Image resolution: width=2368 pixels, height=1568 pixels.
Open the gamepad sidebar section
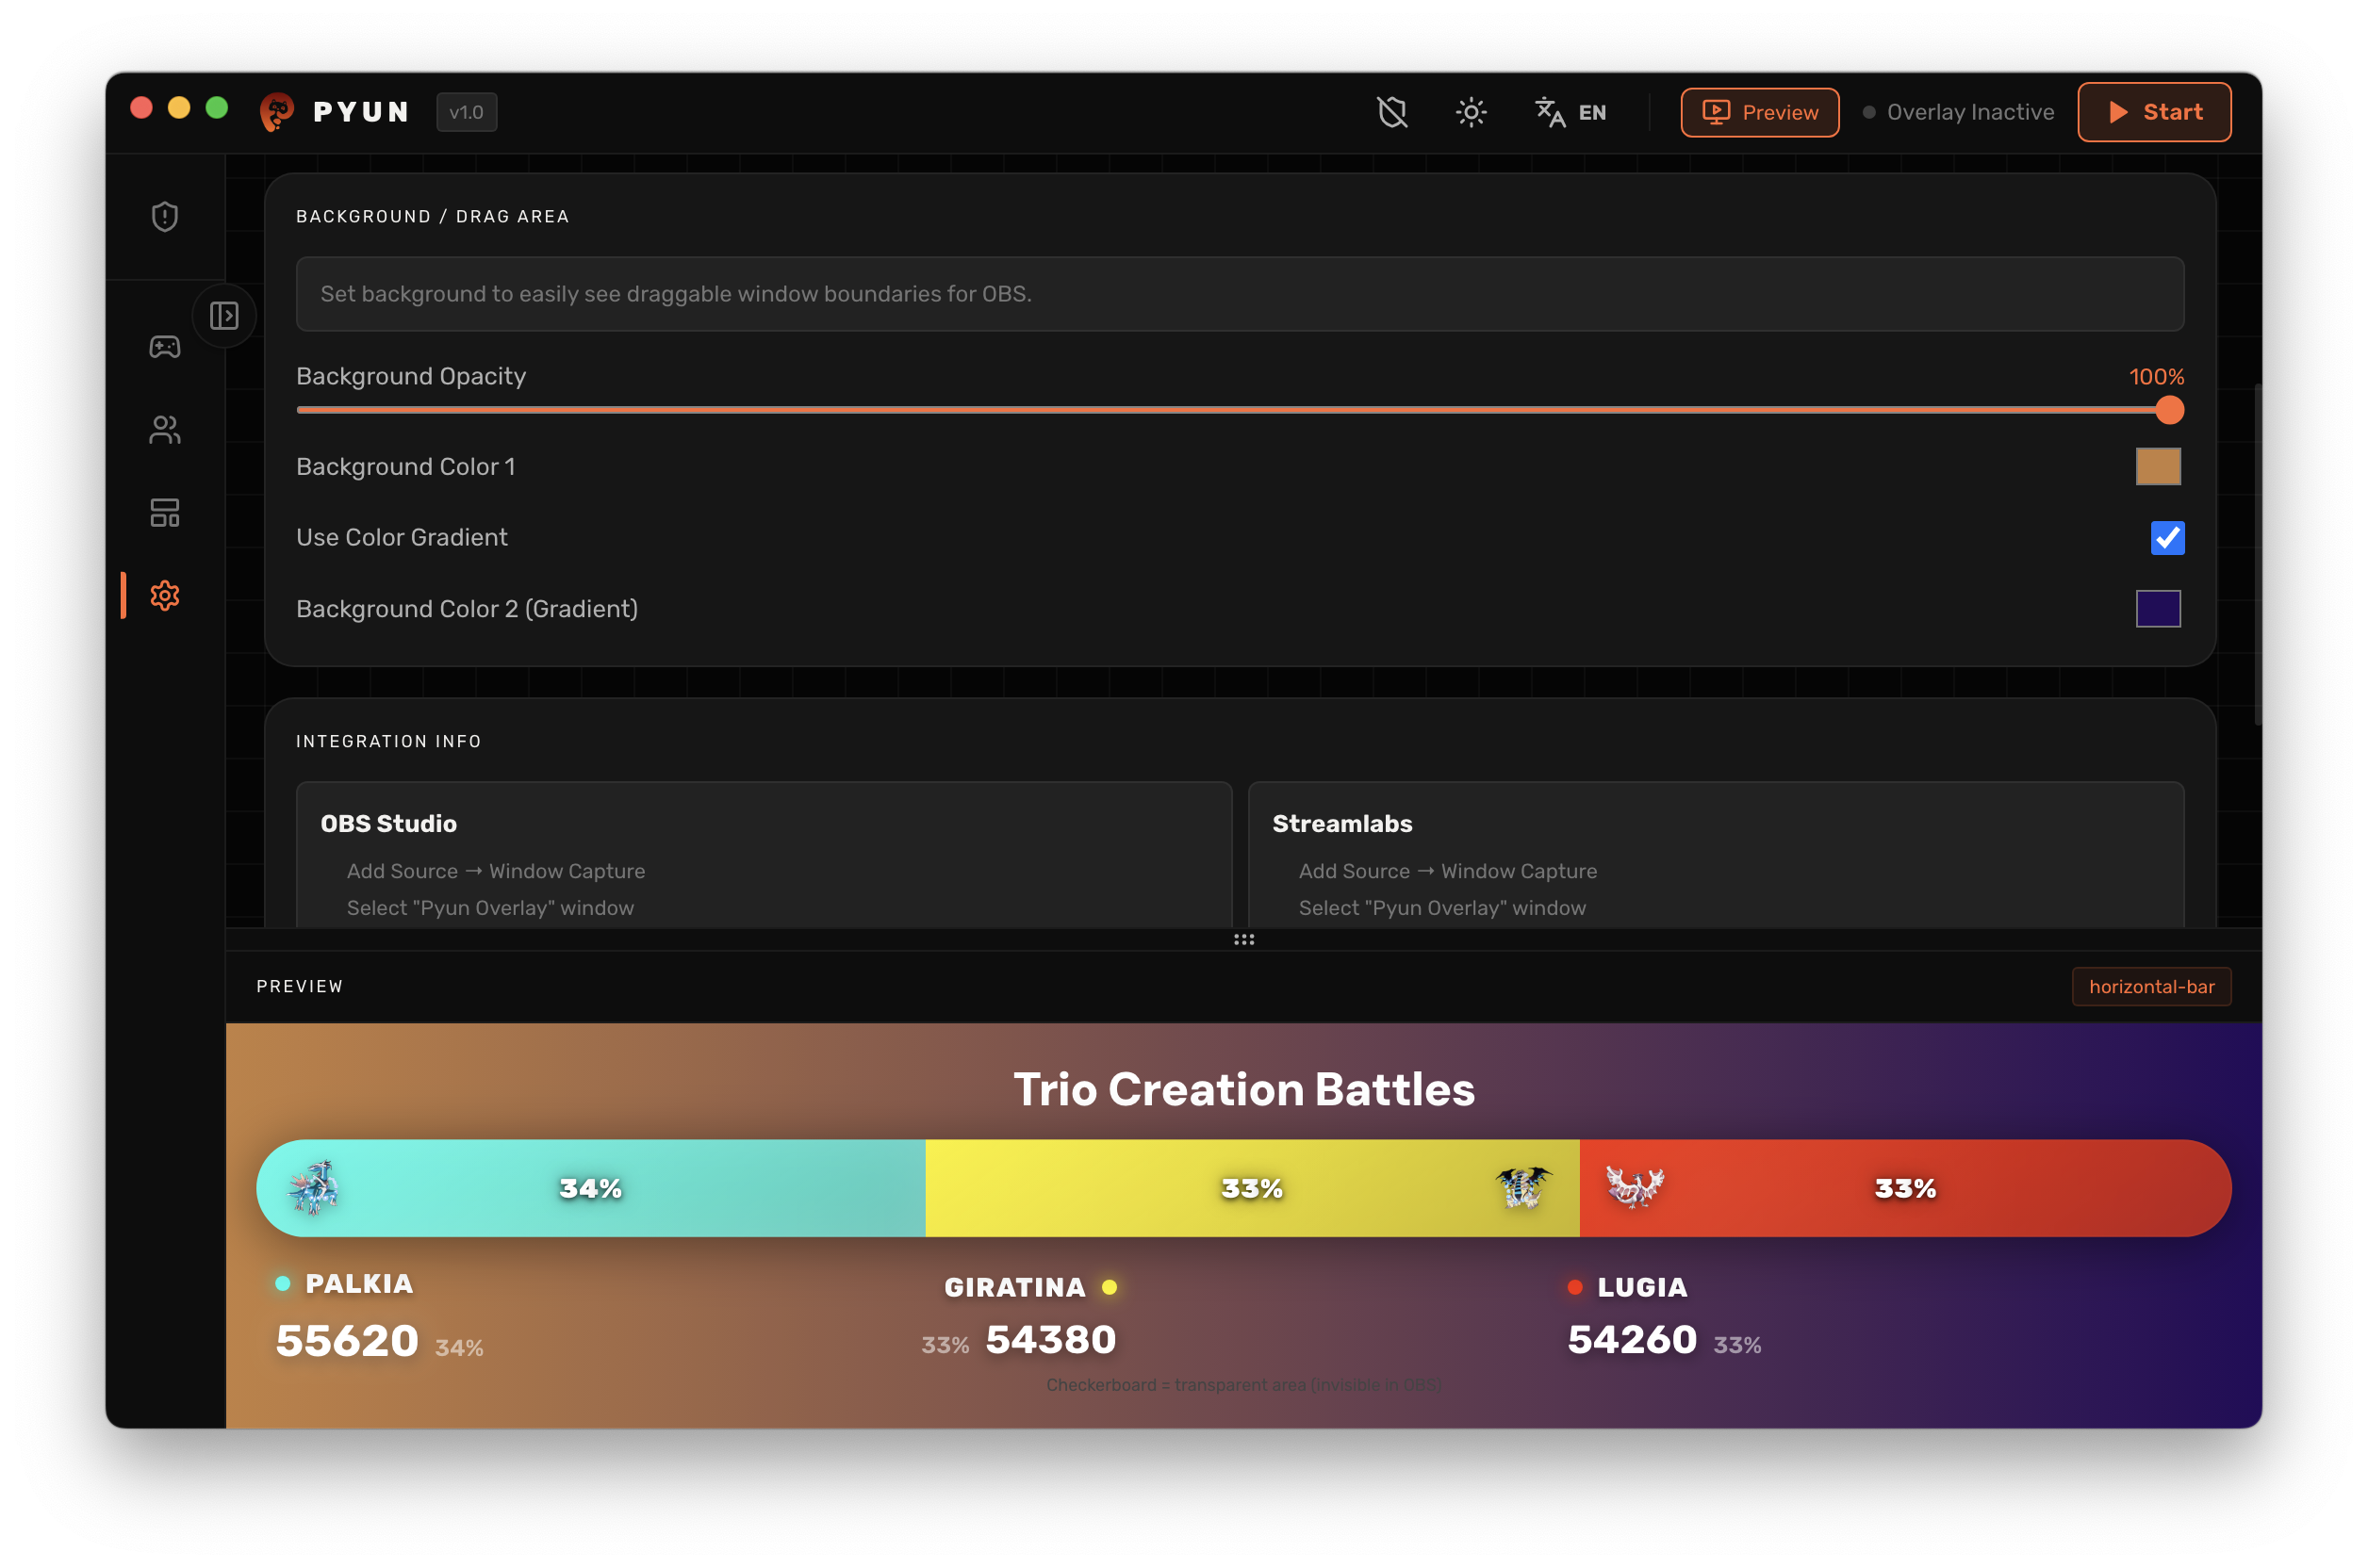pyautogui.click(x=165, y=347)
